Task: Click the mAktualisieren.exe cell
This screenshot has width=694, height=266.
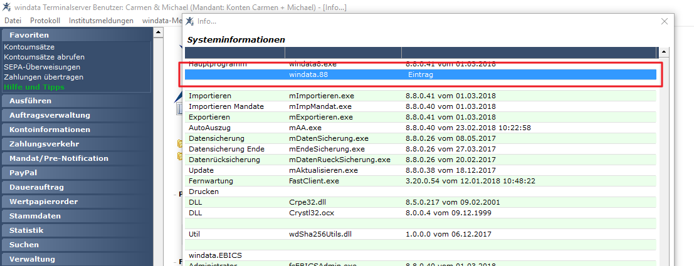Action: [x=323, y=170]
